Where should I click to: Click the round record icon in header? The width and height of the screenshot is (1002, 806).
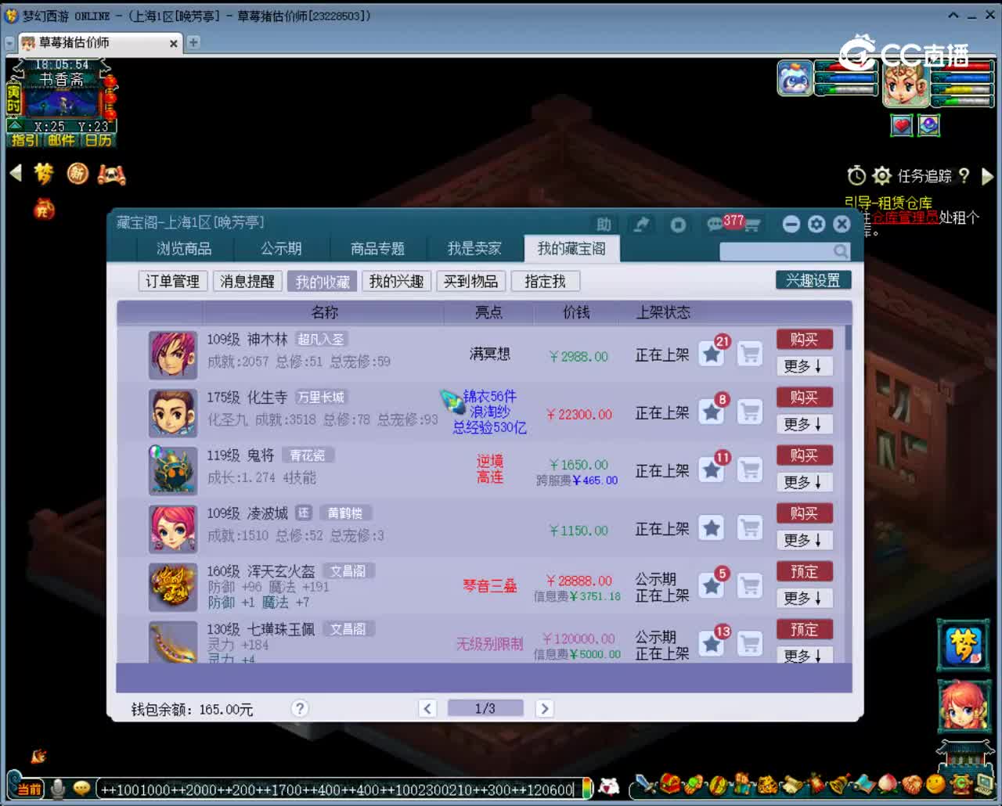678,225
